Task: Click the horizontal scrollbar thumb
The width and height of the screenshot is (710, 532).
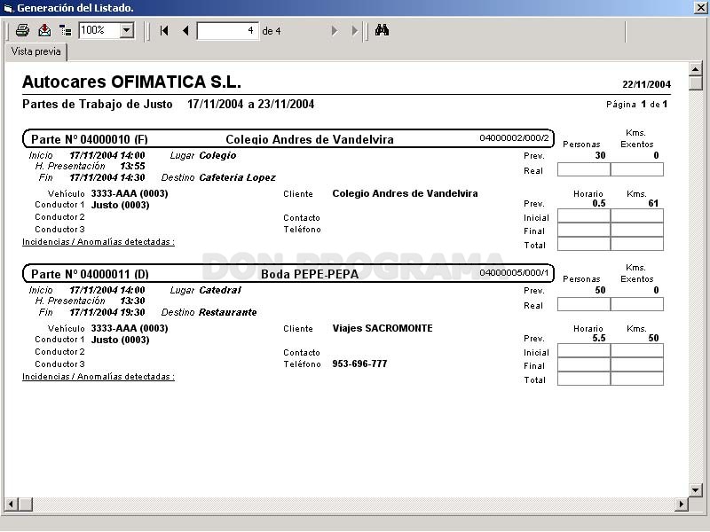Action: [26, 504]
